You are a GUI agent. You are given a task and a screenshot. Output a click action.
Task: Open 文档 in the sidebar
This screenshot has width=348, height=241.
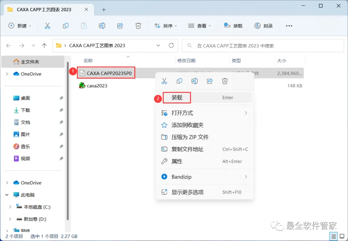click(x=25, y=122)
